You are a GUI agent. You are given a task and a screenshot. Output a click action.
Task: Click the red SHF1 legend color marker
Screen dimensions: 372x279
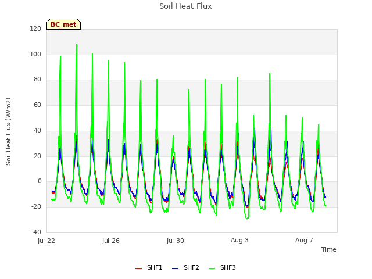(138, 269)
